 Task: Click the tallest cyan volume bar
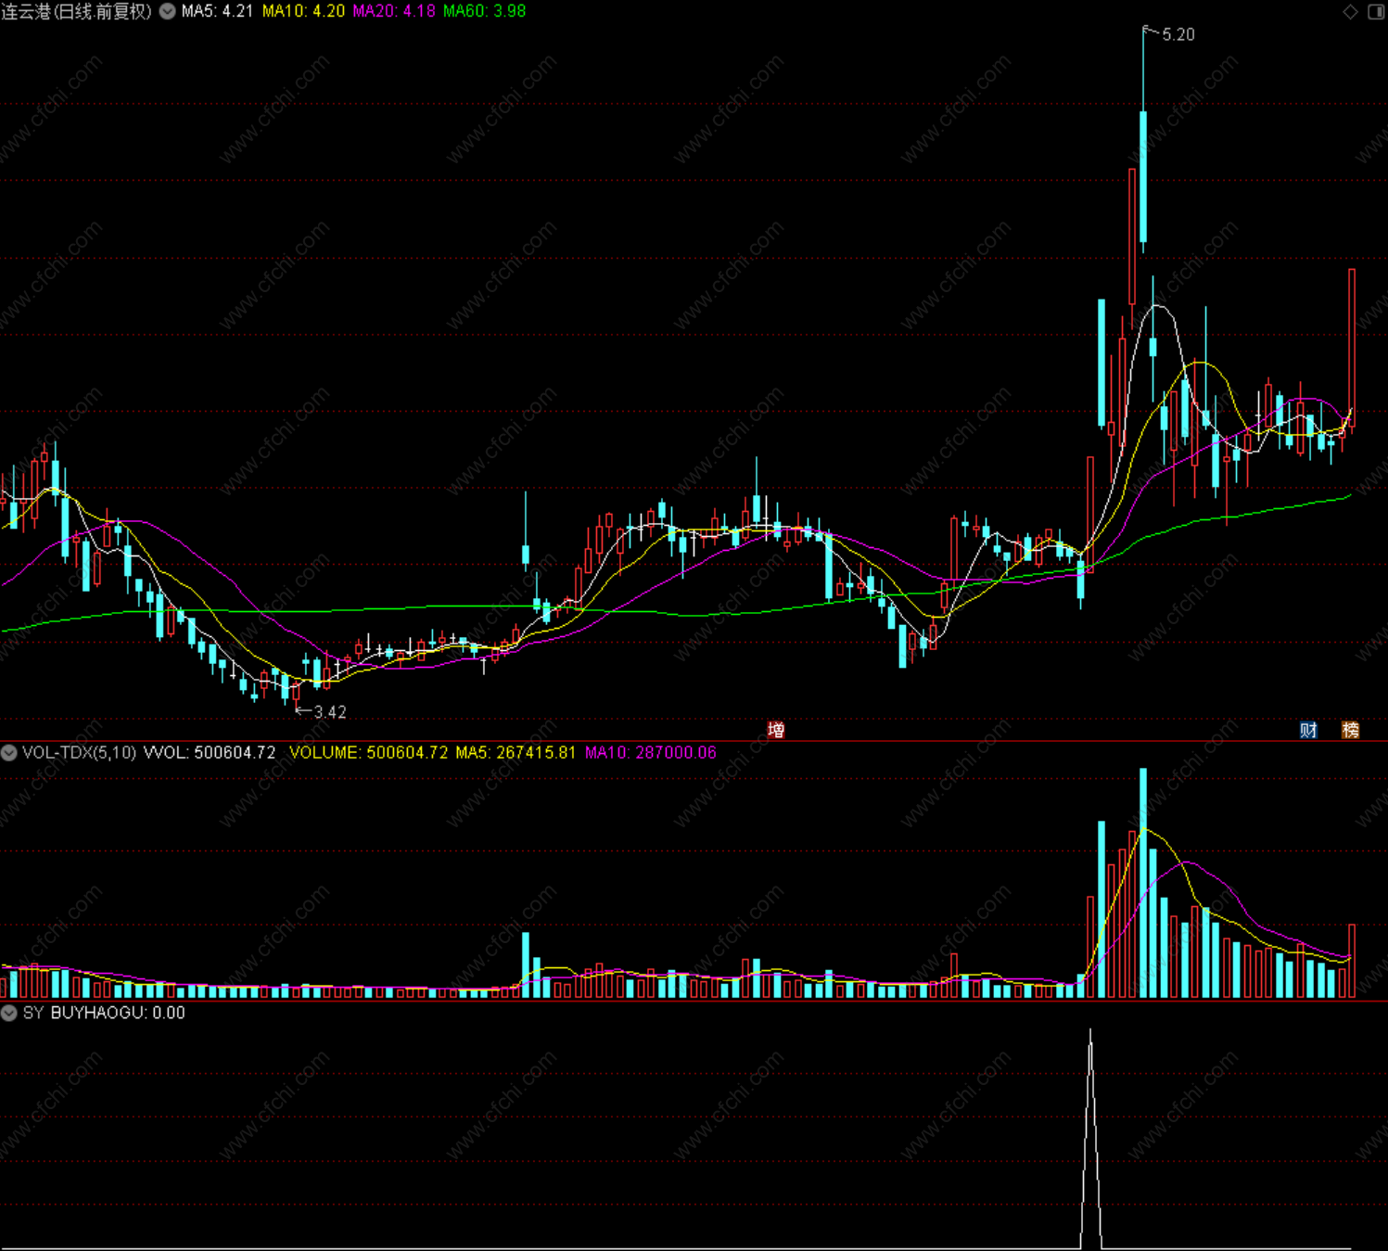pos(1143,883)
